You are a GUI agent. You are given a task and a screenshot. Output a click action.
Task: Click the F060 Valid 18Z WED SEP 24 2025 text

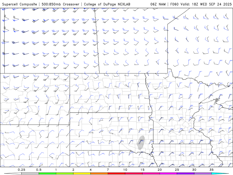201,4
